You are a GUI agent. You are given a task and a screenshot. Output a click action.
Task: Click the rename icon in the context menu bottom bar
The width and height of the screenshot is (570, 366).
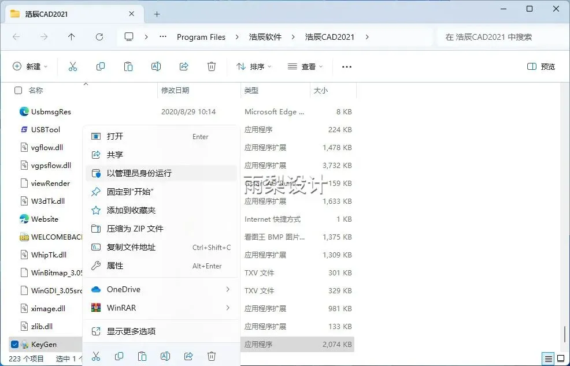pyautogui.click(x=165, y=356)
